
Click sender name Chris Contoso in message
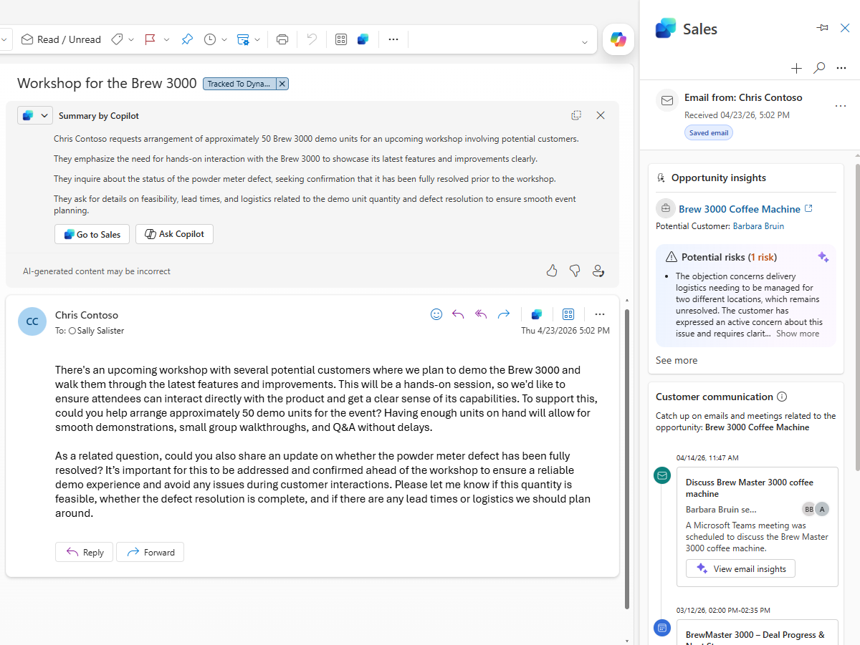(x=87, y=315)
